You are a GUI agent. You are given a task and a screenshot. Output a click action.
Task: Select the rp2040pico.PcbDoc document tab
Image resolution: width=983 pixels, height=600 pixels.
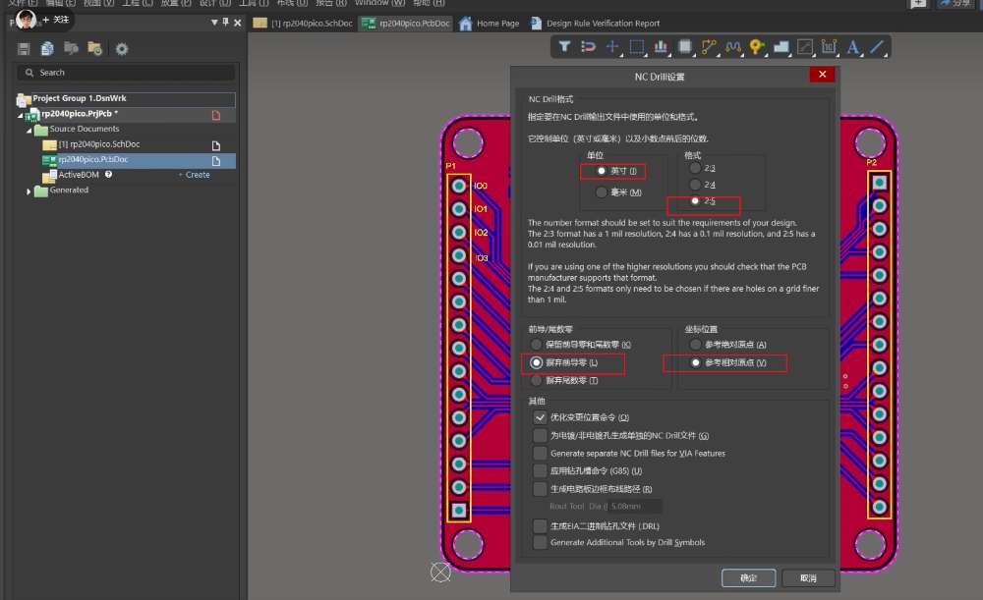pyautogui.click(x=406, y=24)
